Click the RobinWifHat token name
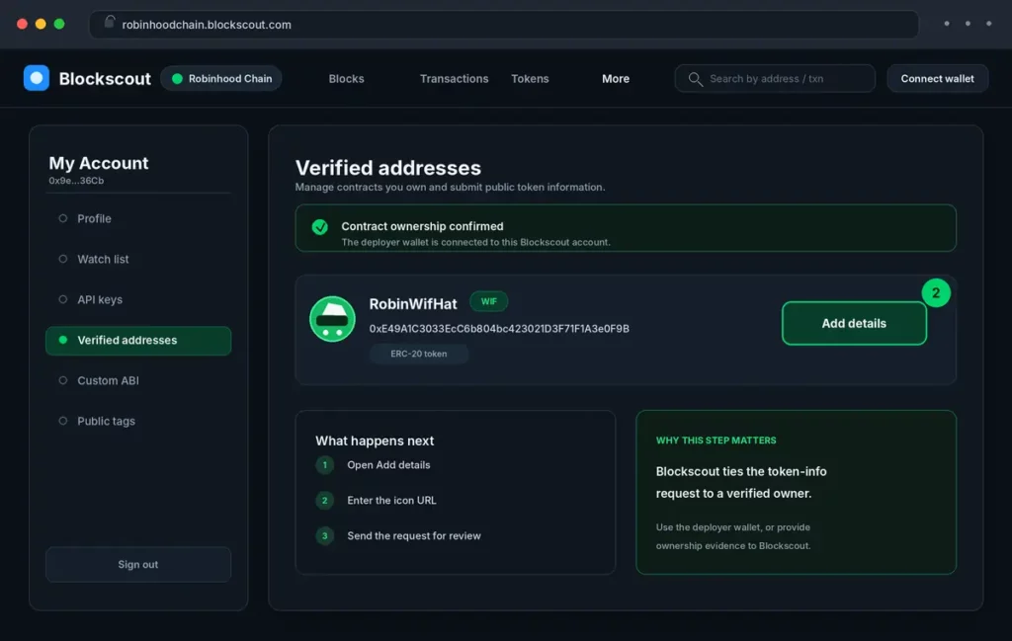Image resolution: width=1012 pixels, height=641 pixels. tap(413, 304)
